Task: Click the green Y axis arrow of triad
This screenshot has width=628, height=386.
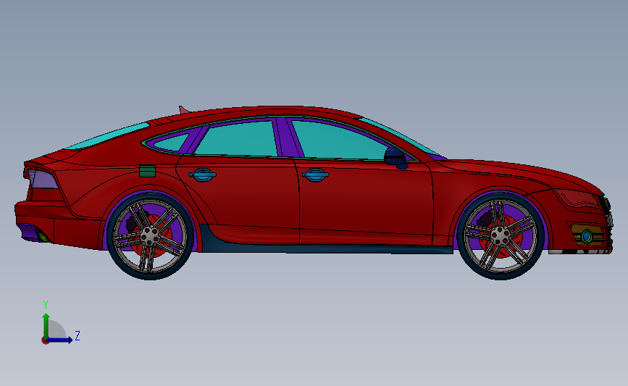Action: pos(46,325)
